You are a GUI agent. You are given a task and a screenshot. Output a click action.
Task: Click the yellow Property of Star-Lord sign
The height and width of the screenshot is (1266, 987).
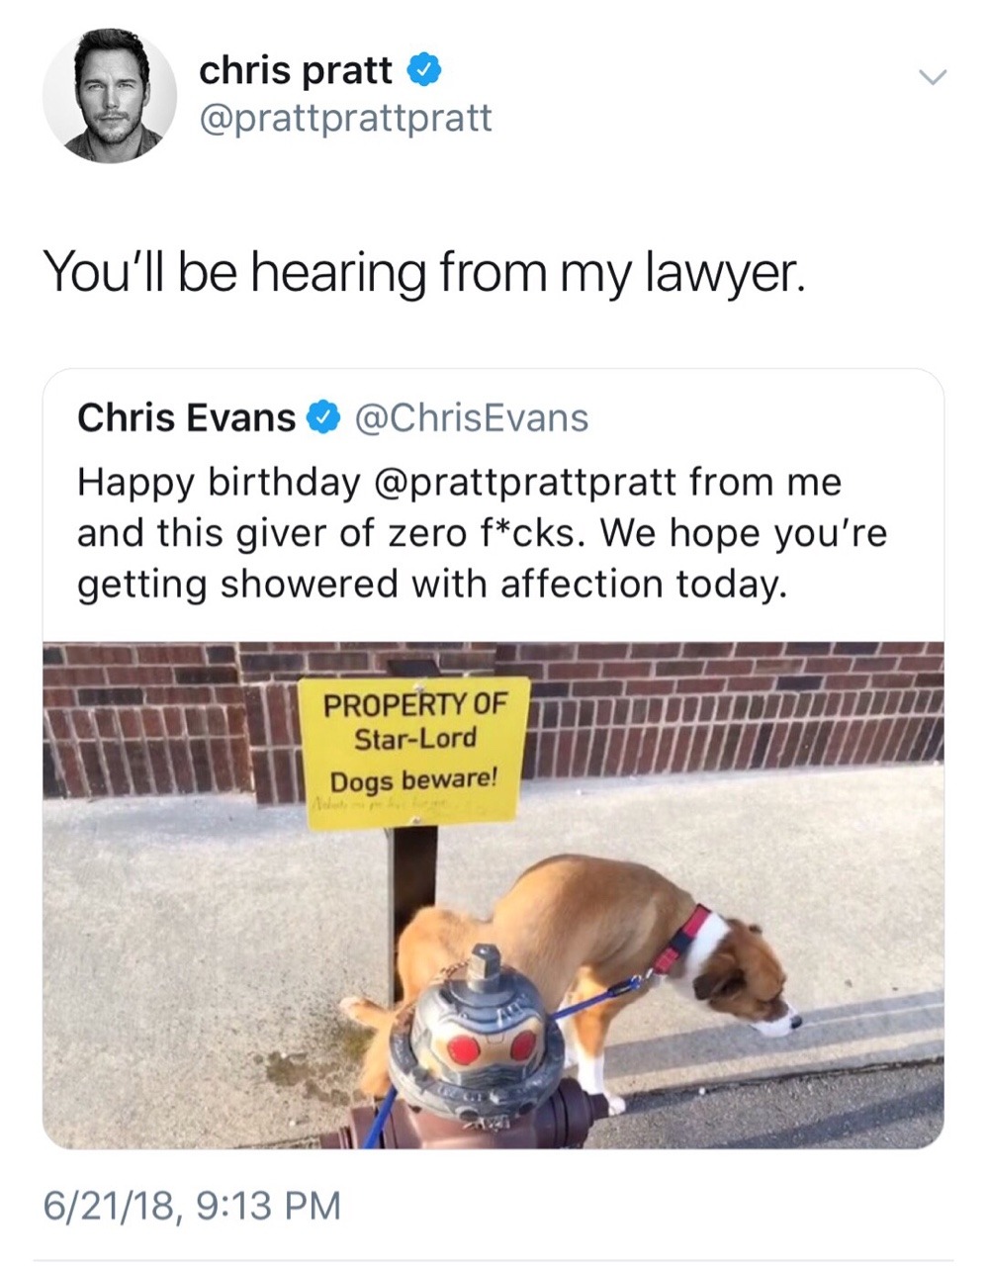click(413, 751)
